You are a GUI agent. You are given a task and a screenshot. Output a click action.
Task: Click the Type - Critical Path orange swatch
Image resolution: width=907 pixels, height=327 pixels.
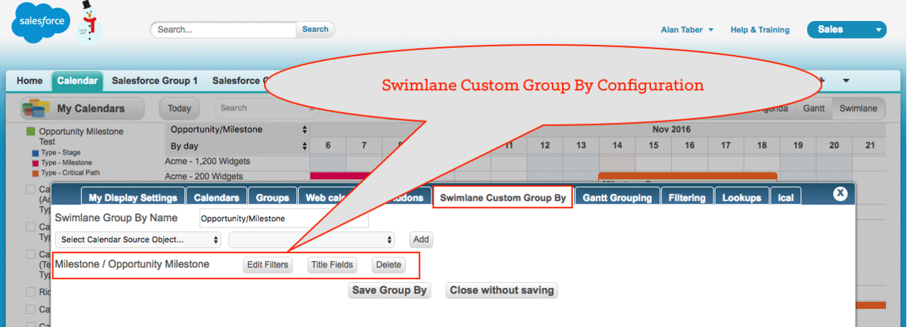[35, 173]
